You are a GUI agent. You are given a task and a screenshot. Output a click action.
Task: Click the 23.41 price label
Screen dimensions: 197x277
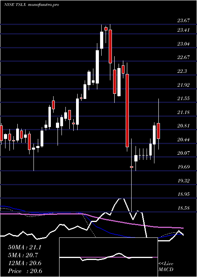pos(184,30)
